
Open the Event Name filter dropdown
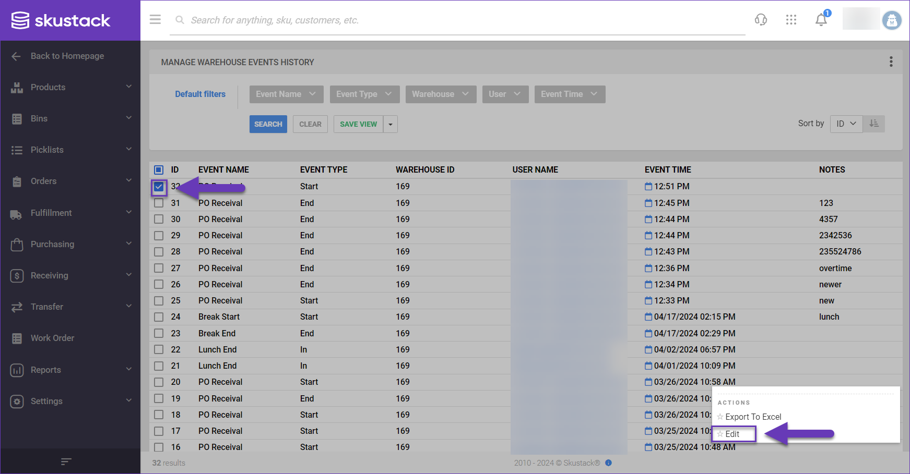(286, 94)
